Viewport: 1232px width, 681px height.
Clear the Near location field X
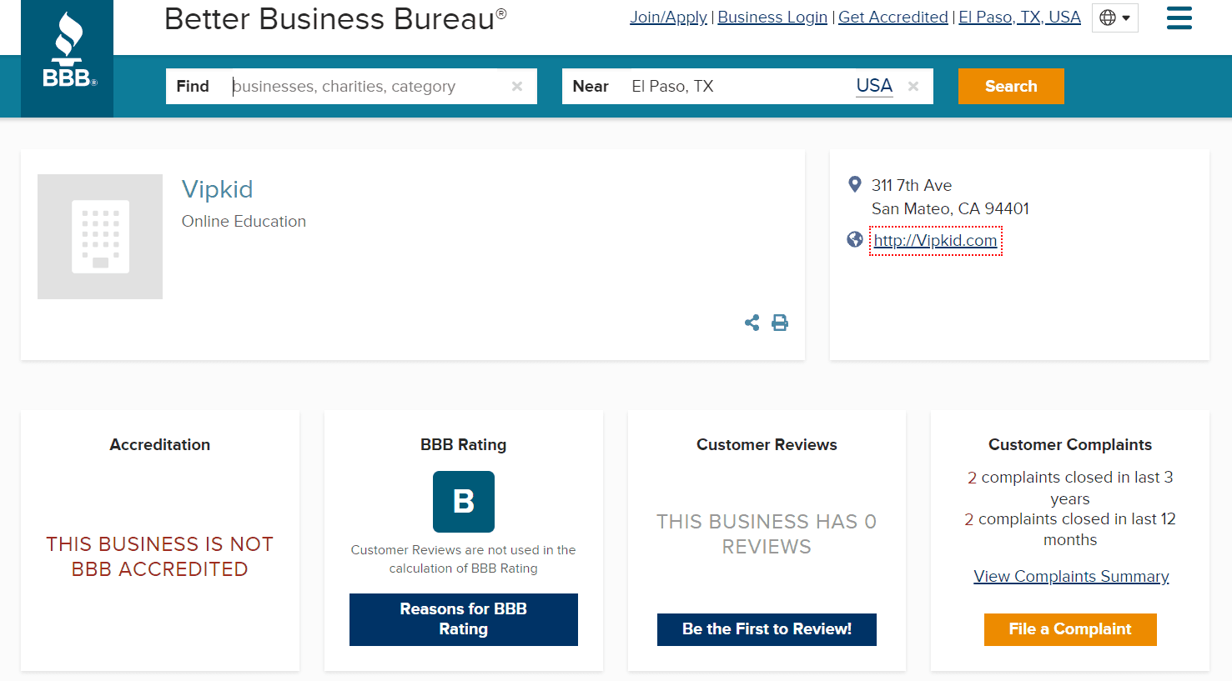pyautogui.click(x=913, y=87)
